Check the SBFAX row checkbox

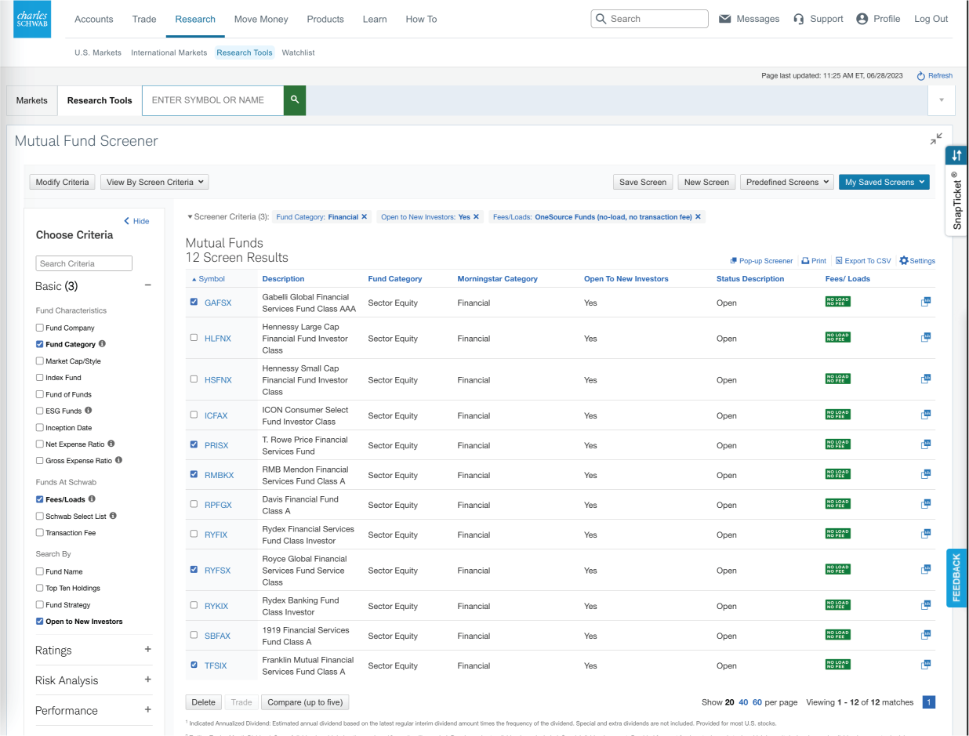(194, 635)
